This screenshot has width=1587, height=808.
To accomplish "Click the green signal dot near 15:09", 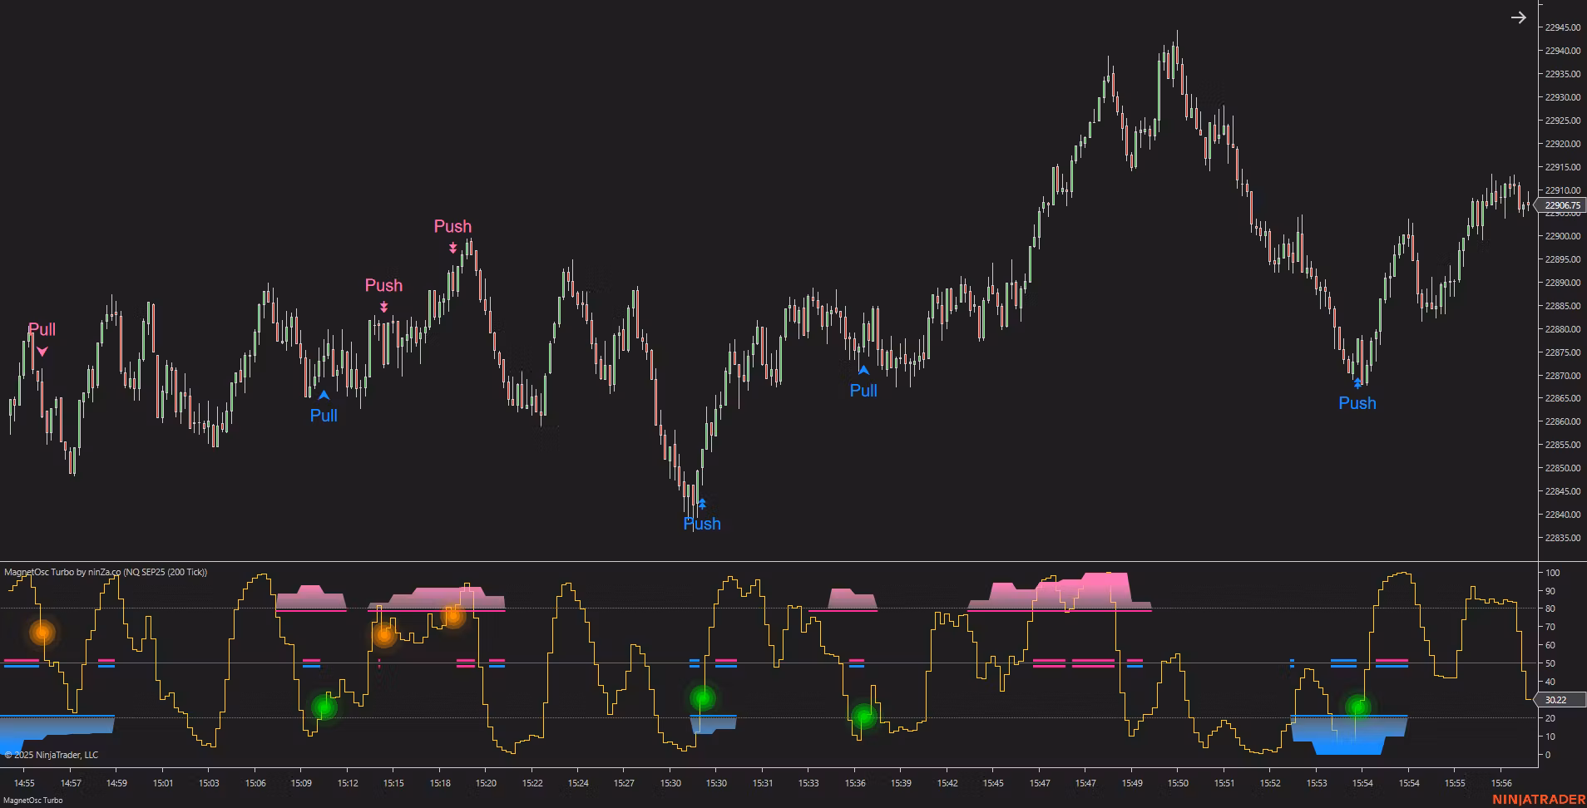I will pos(324,707).
